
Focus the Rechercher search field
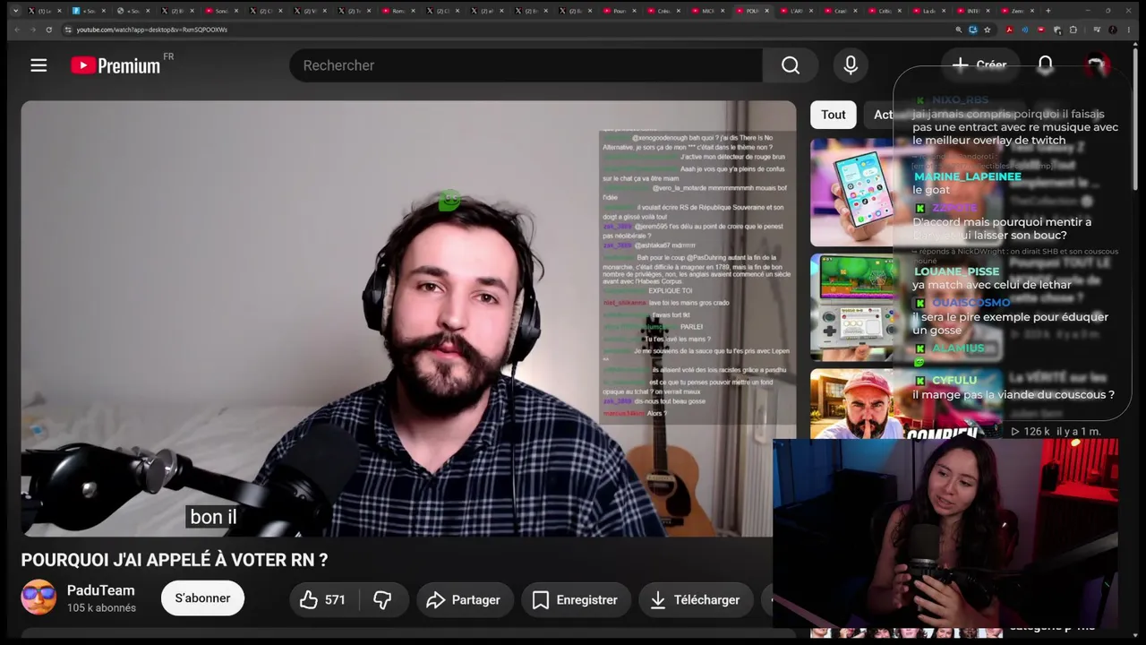[x=526, y=65]
